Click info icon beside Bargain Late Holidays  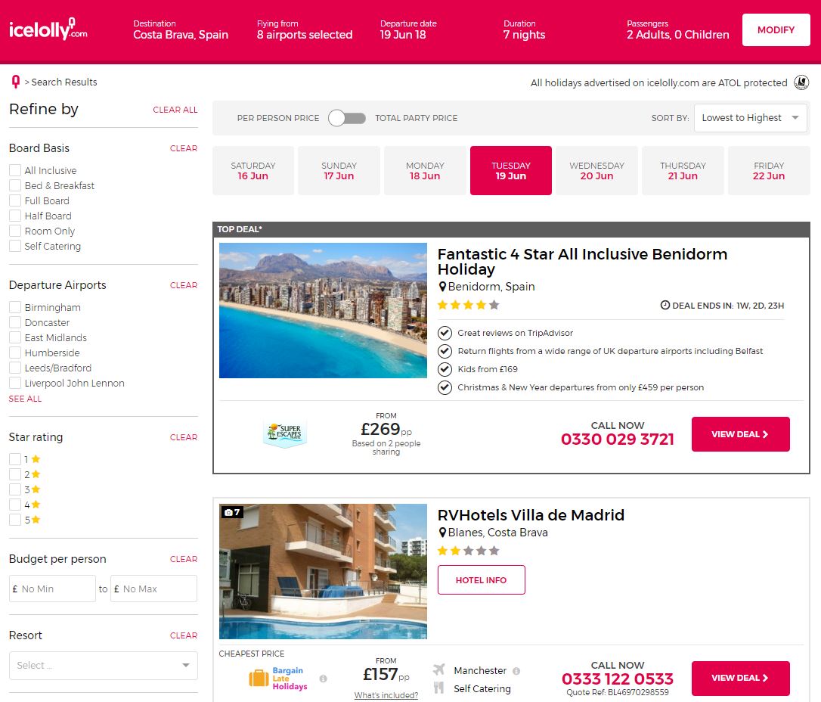pyautogui.click(x=323, y=679)
